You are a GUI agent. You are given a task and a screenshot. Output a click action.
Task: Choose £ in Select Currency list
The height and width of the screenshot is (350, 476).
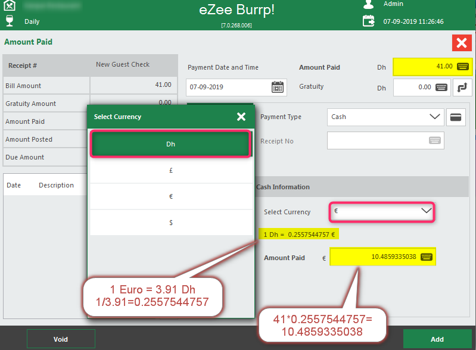(171, 170)
